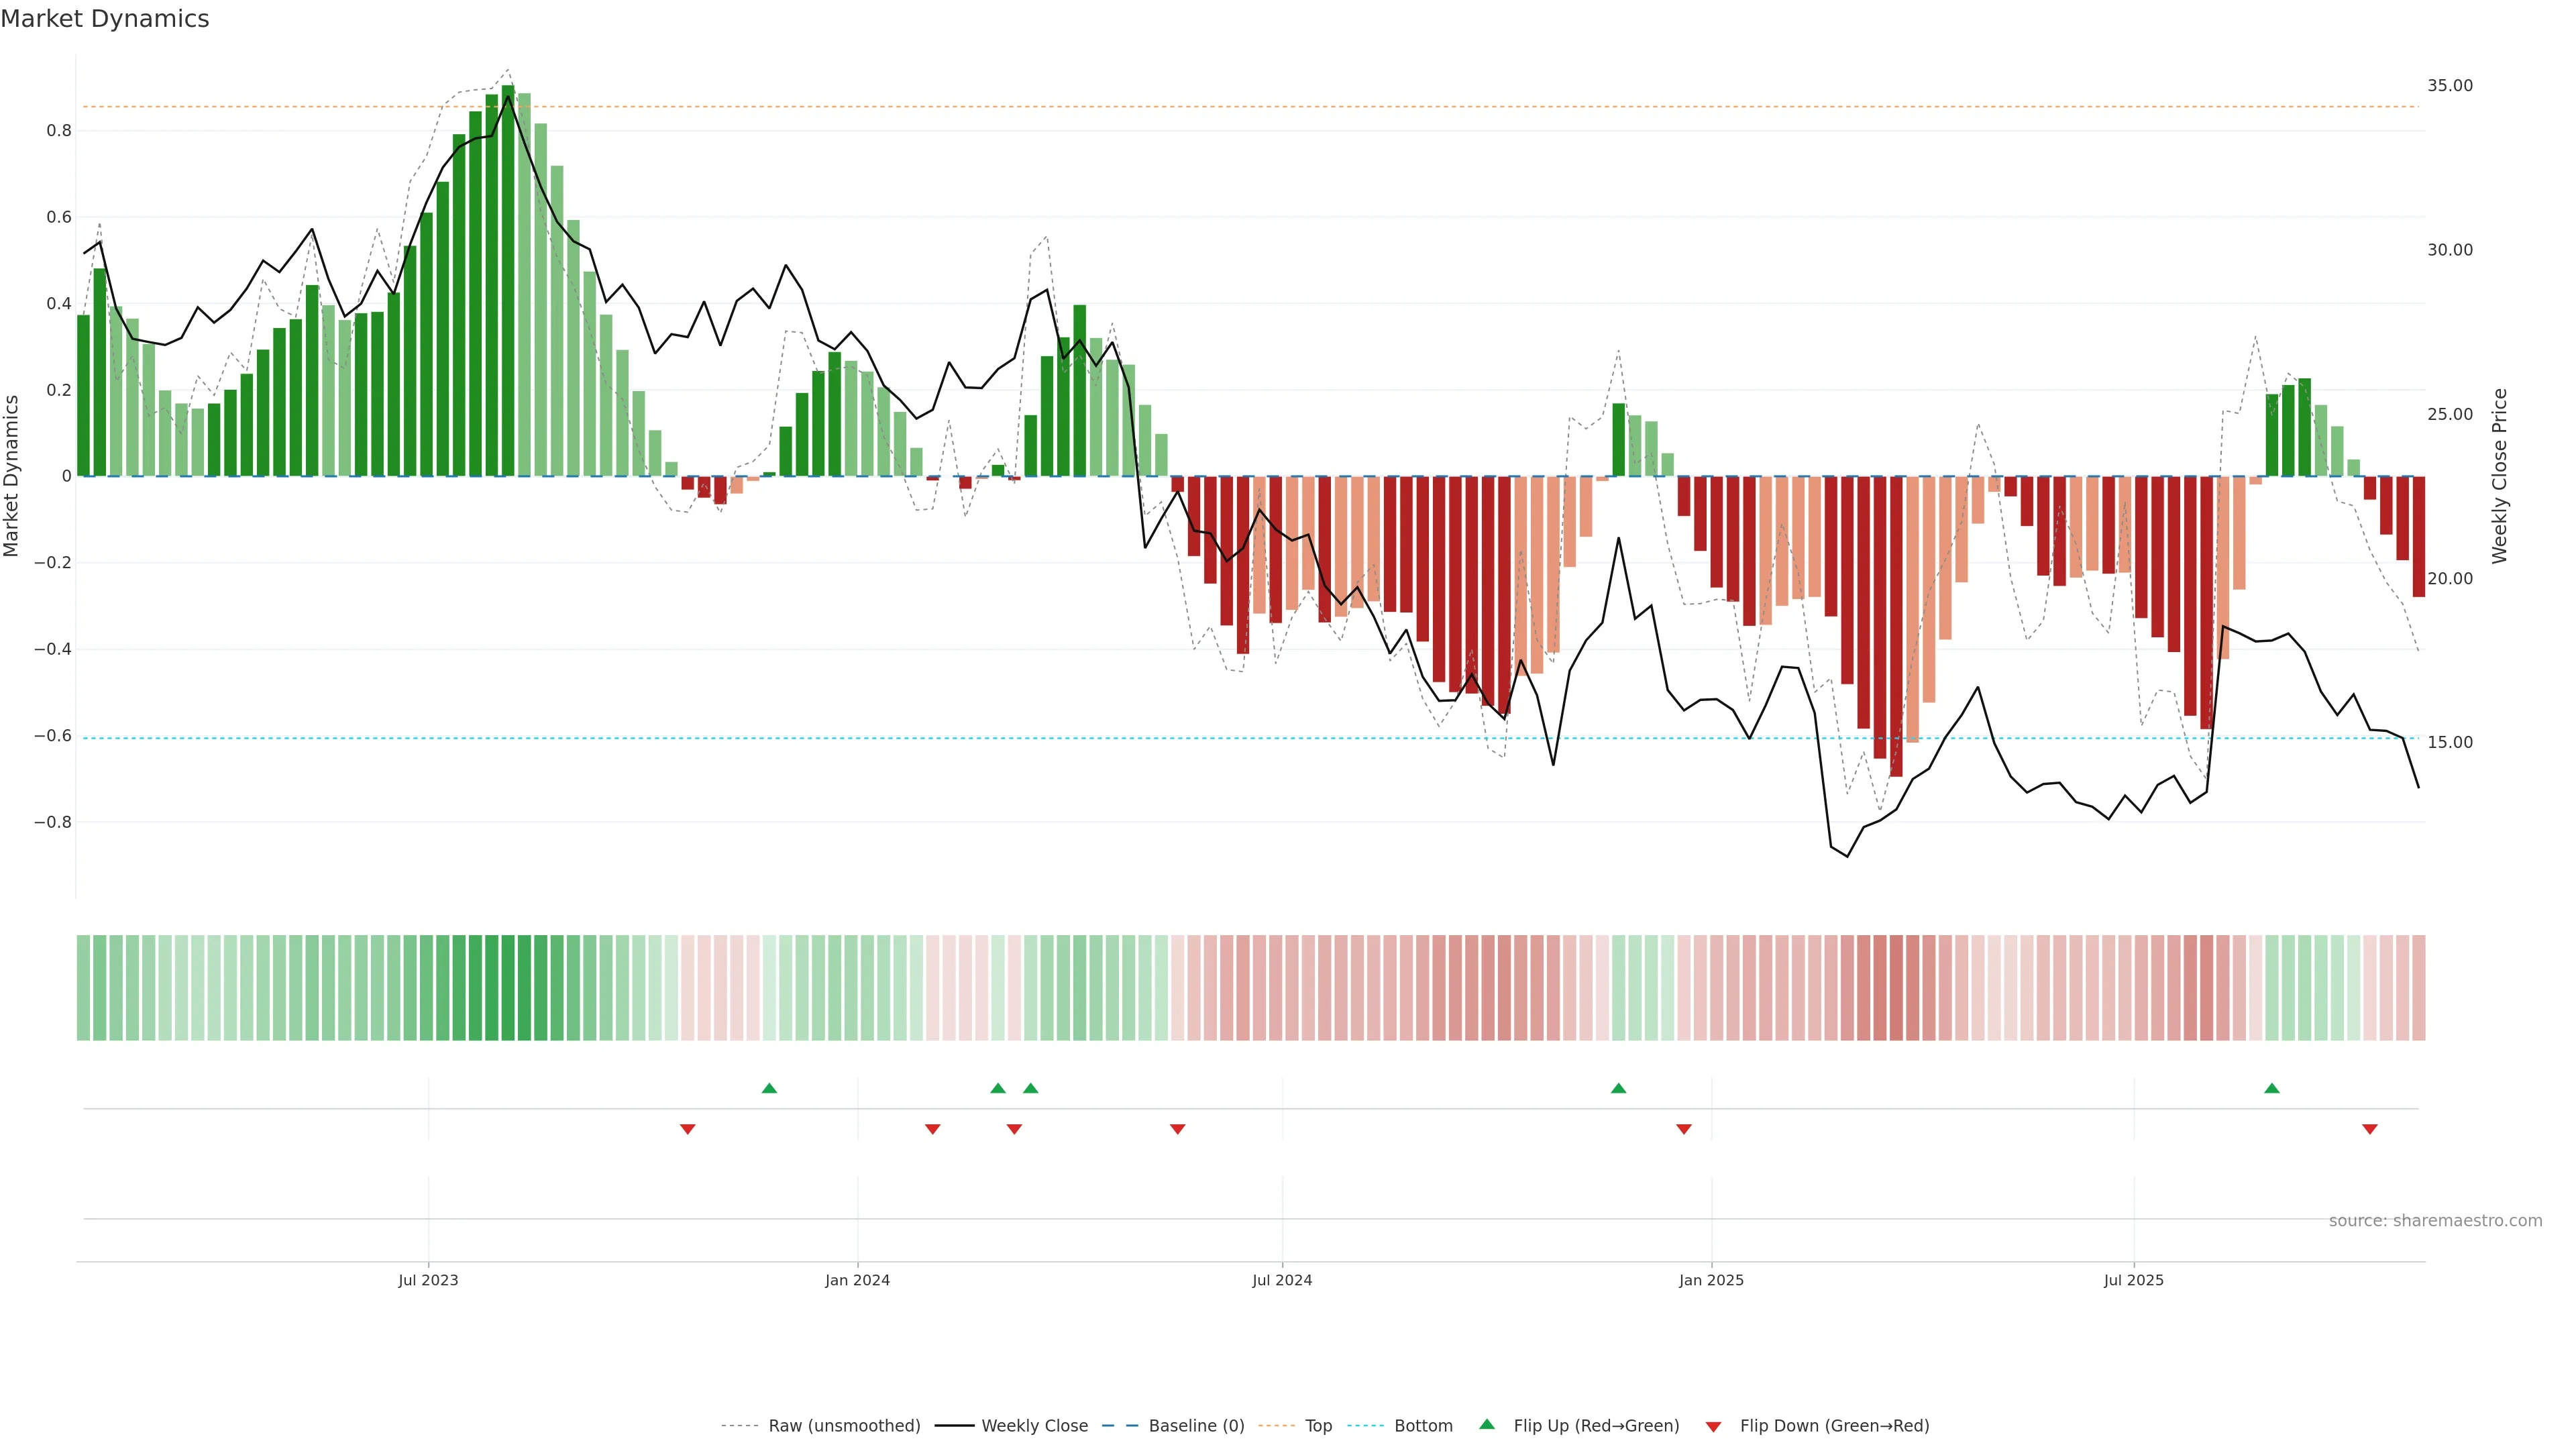Hide the Top threshold legend entry

pyautogui.click(x=1318, y=1426)
